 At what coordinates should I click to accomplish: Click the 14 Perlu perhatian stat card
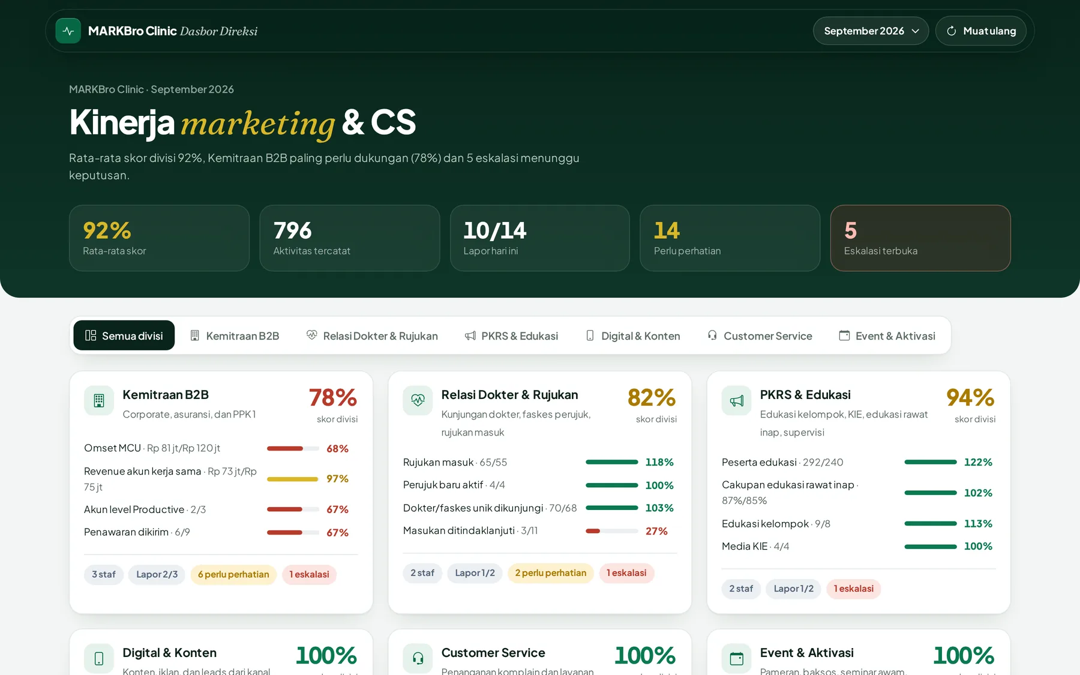click(x=730, y=238)
